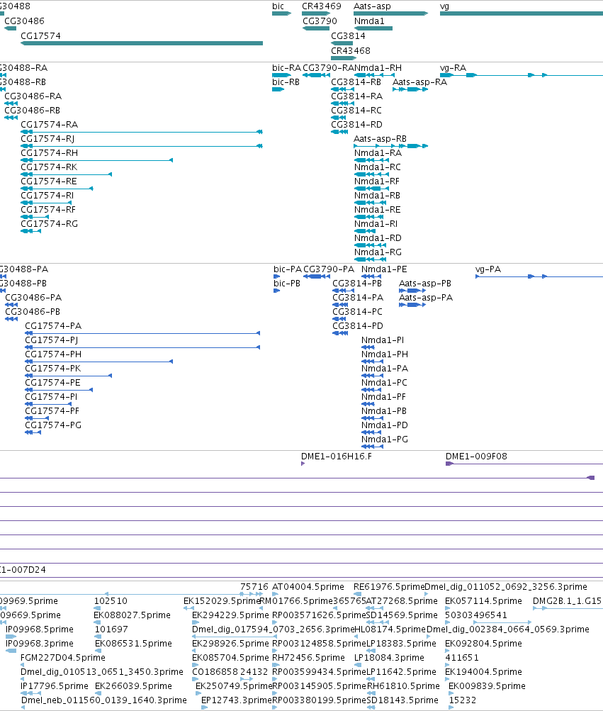Click transcript CG17574-RH label

tap(50, 153)
